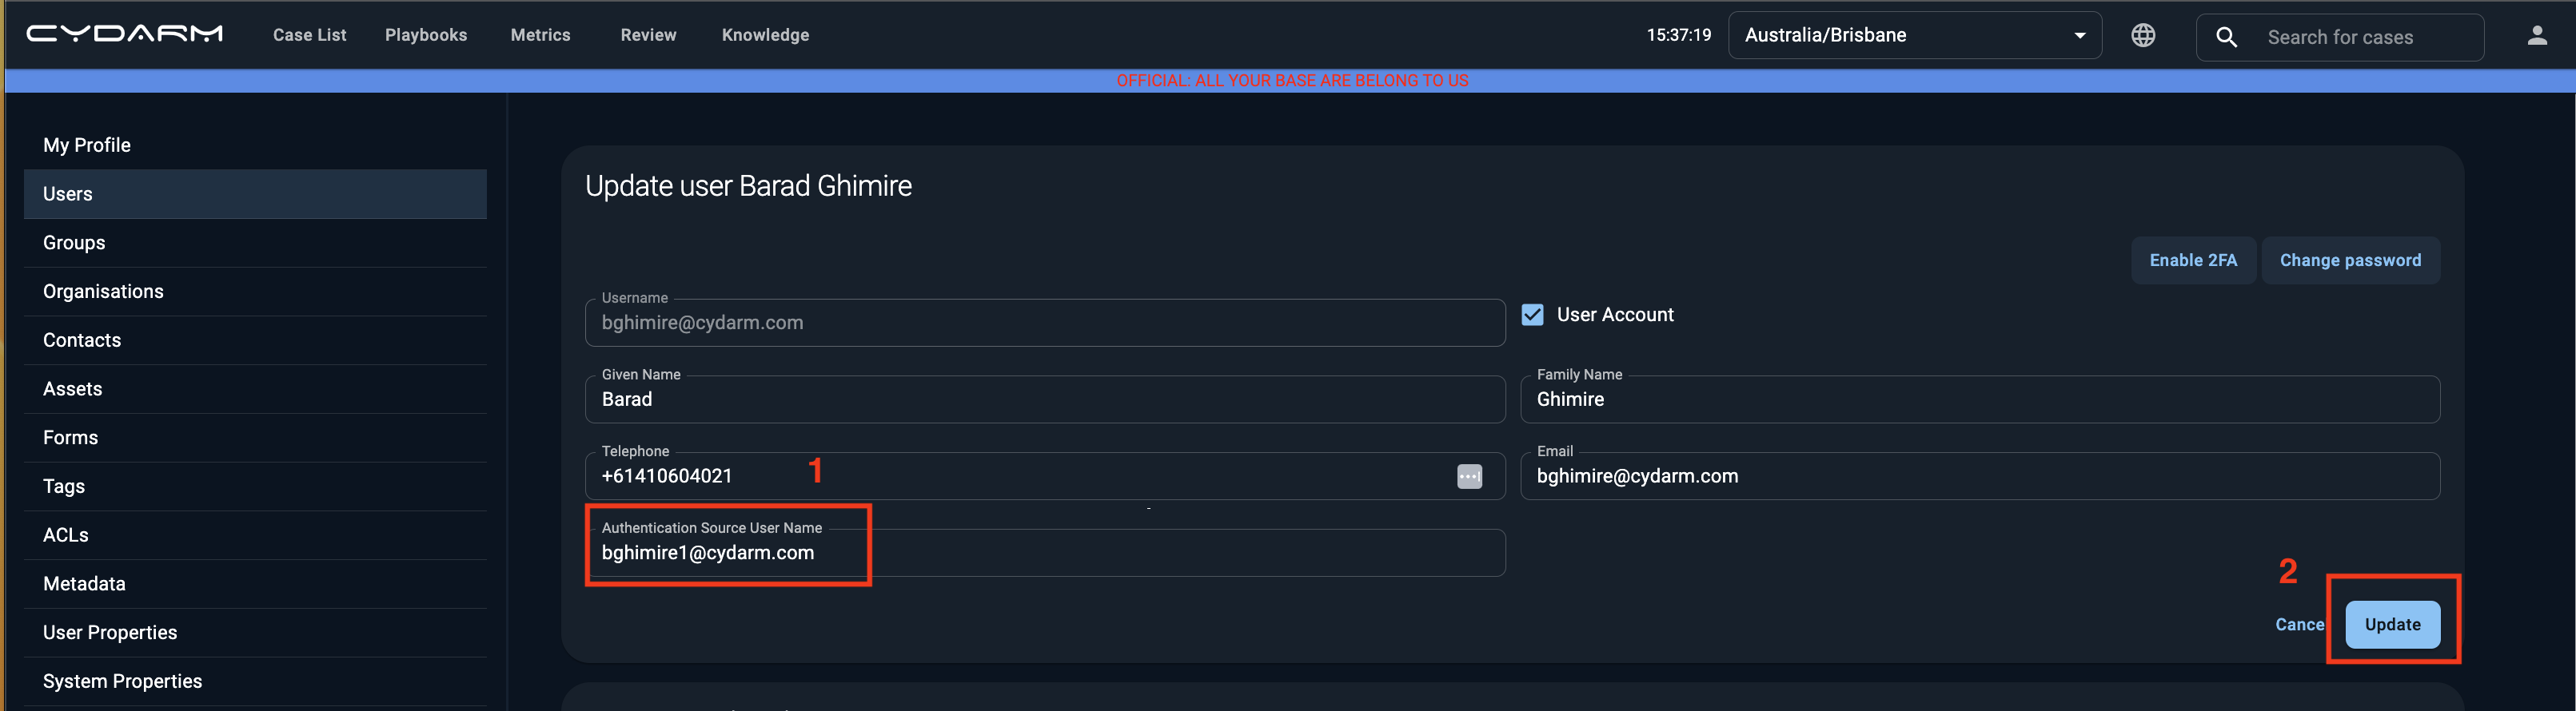The width and height of the screenshot is (2576, 711).
Task: Click the Username field
Action: tap(1045, 323)
